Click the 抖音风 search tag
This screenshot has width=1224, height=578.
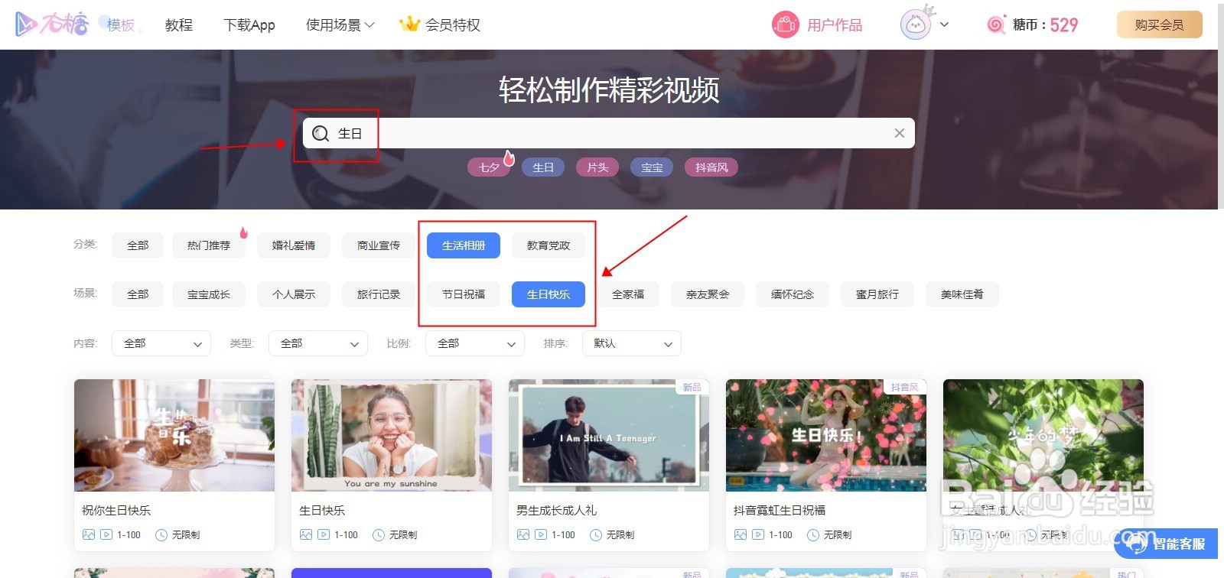(x=711, y=167)
